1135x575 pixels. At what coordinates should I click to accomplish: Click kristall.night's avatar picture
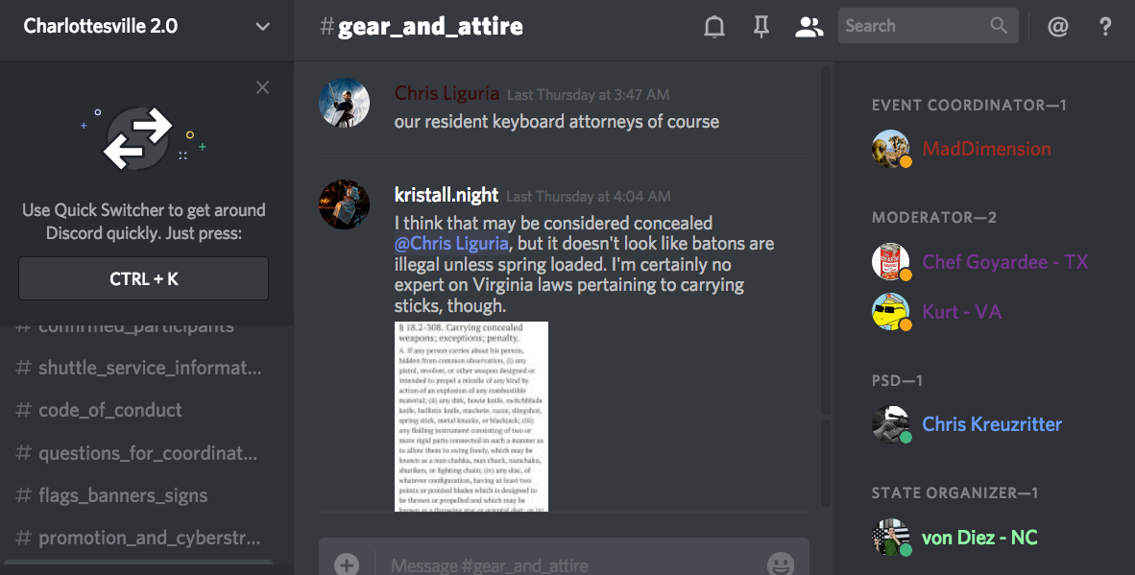(344, 204)
